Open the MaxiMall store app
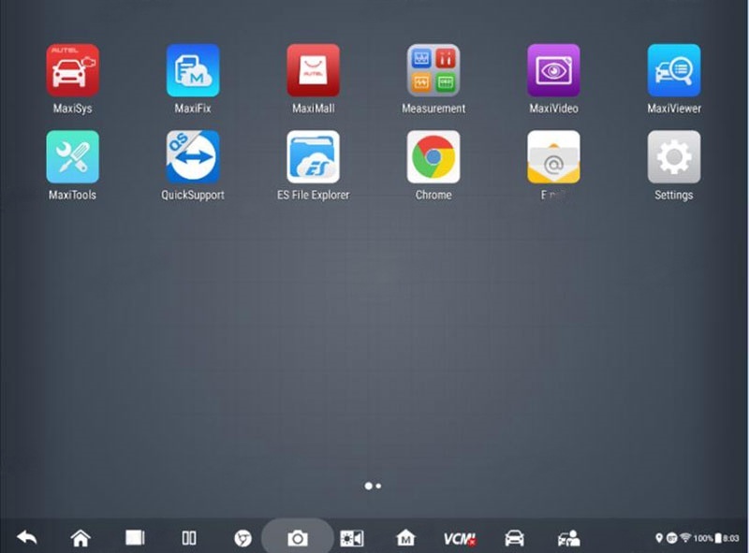Screen dimensions: 749x553 [313, 71]
